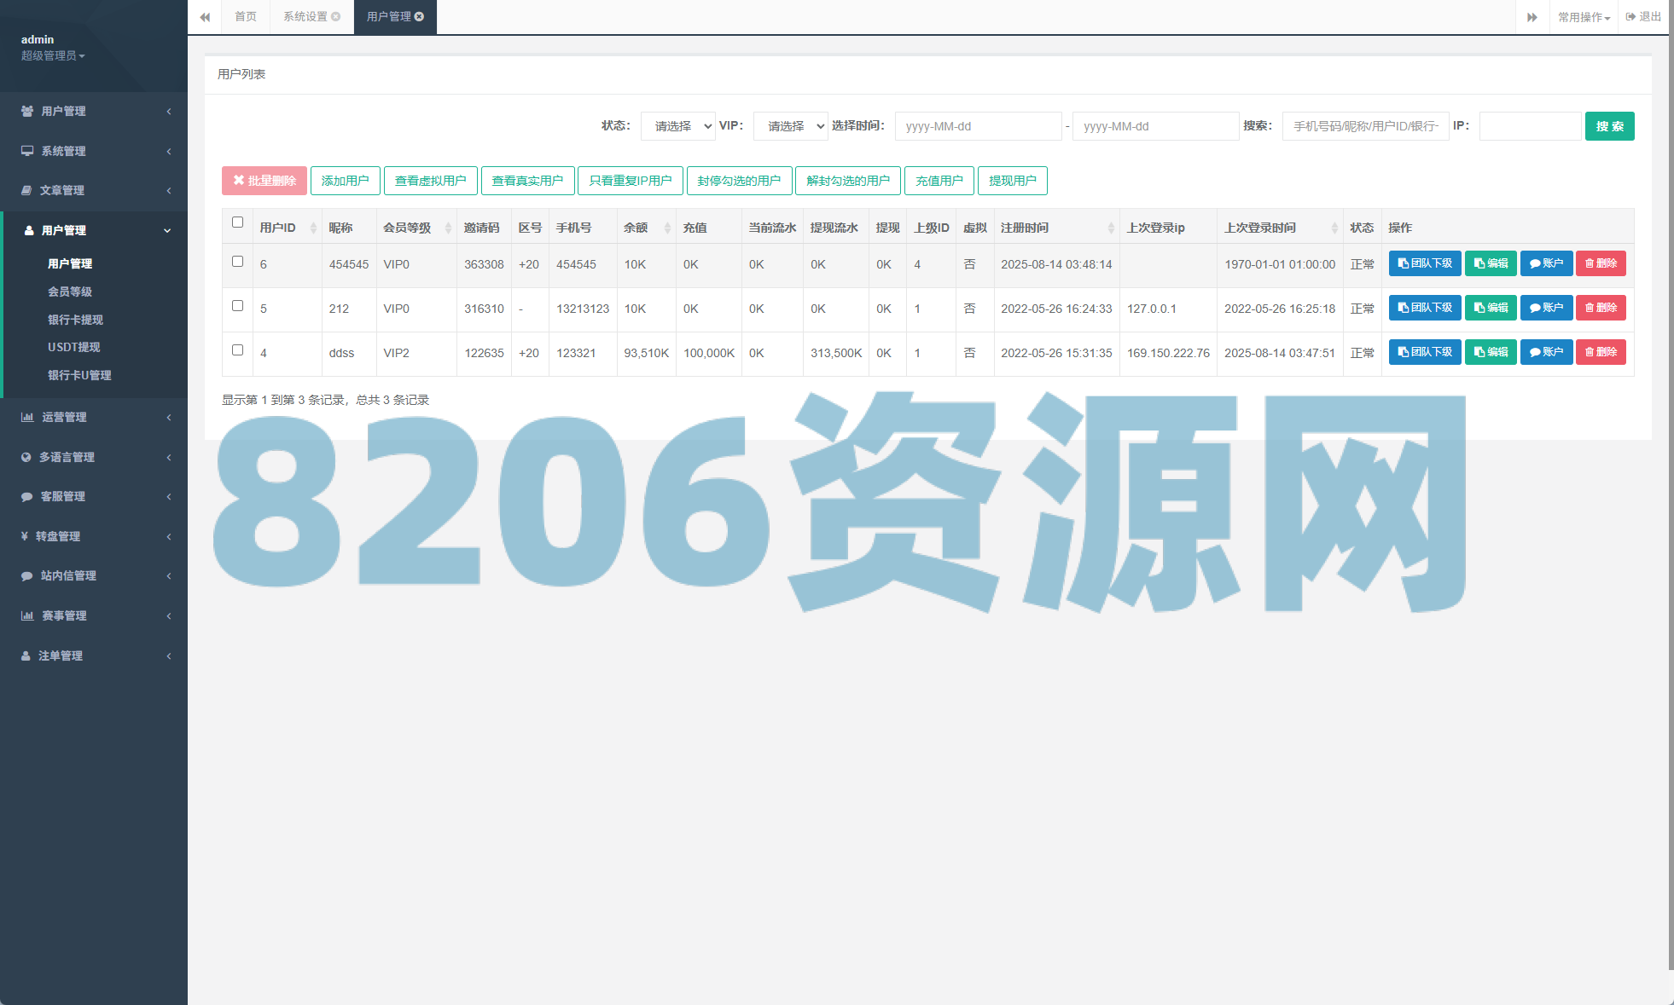Image resolution: width=1674 pixels, height=1005 pixels.
Task: Click the 批量删除 button
Action: click(264, 181)
